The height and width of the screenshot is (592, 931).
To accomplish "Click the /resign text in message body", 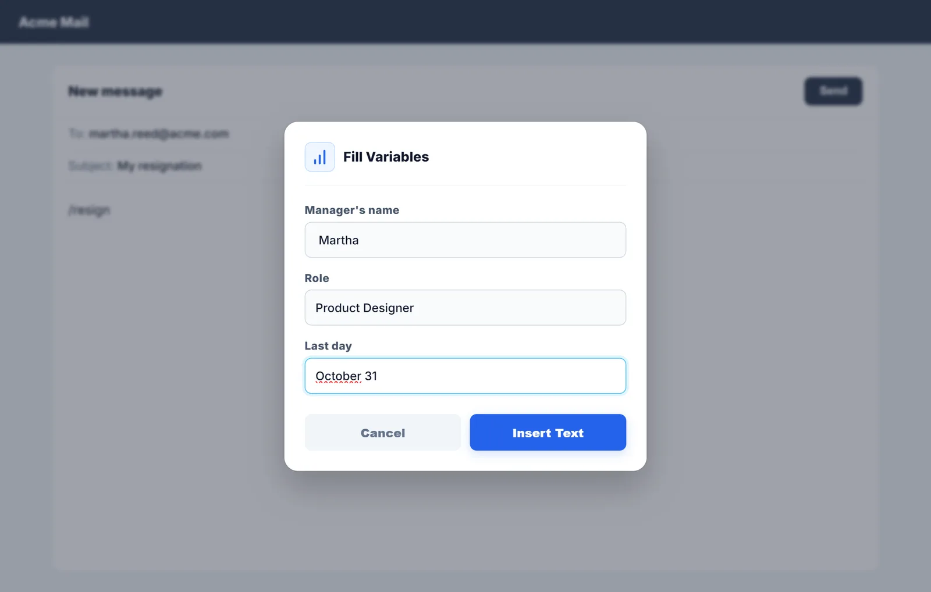I will tap(89, 210).
